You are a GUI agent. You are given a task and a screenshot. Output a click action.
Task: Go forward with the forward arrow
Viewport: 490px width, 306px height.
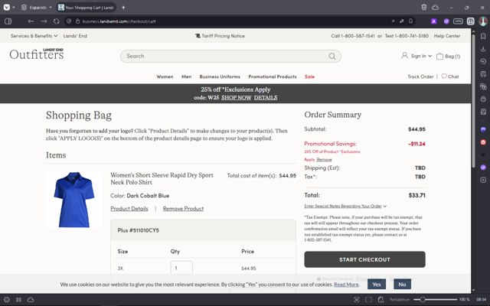[x=44, y=21]
